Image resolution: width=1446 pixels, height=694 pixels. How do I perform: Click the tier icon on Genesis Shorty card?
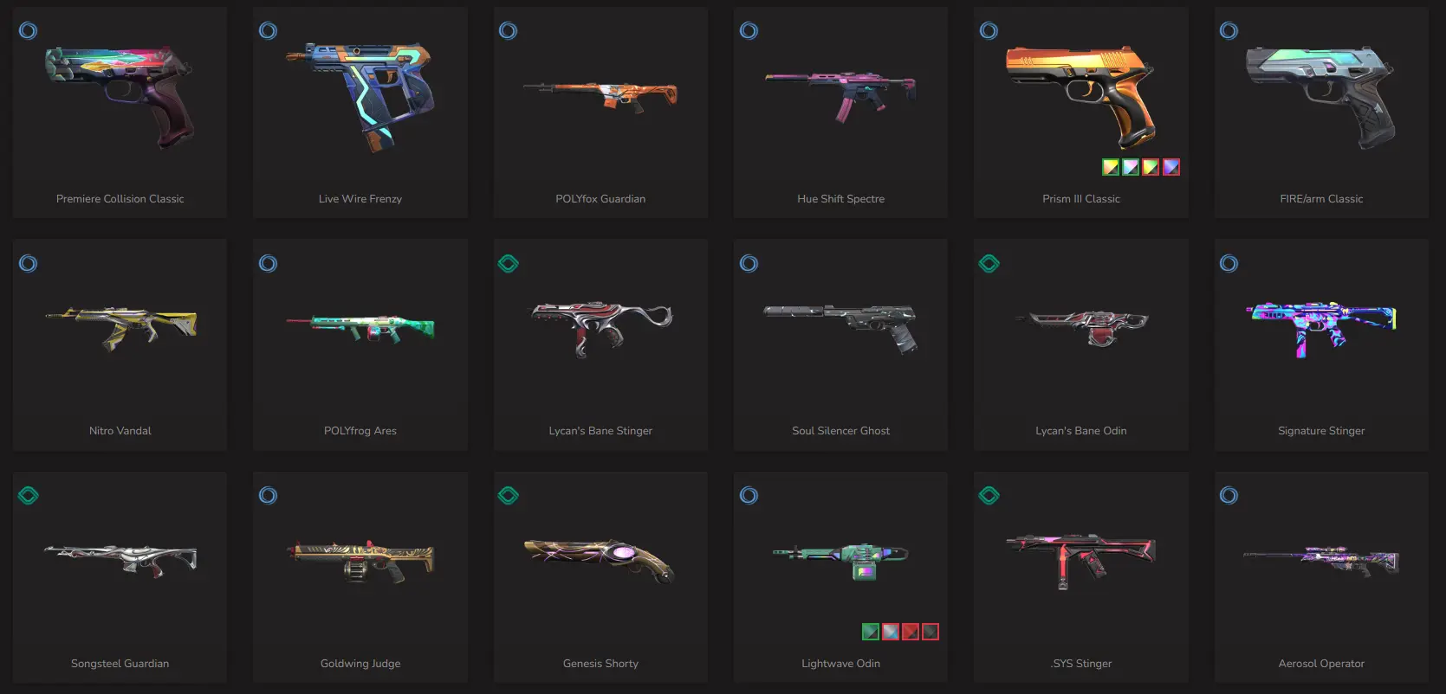(x=509, y=496)
